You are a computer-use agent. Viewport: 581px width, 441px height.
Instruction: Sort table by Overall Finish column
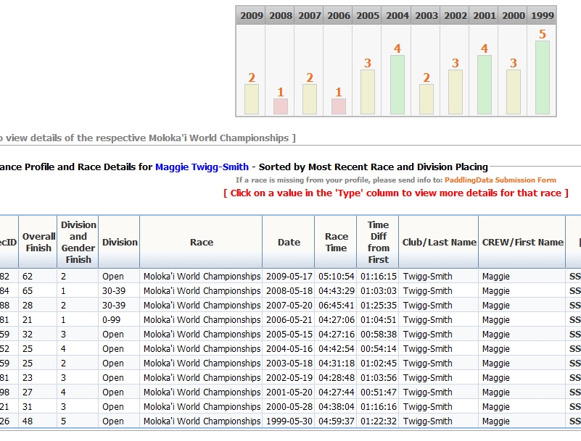tap(38, 243)
